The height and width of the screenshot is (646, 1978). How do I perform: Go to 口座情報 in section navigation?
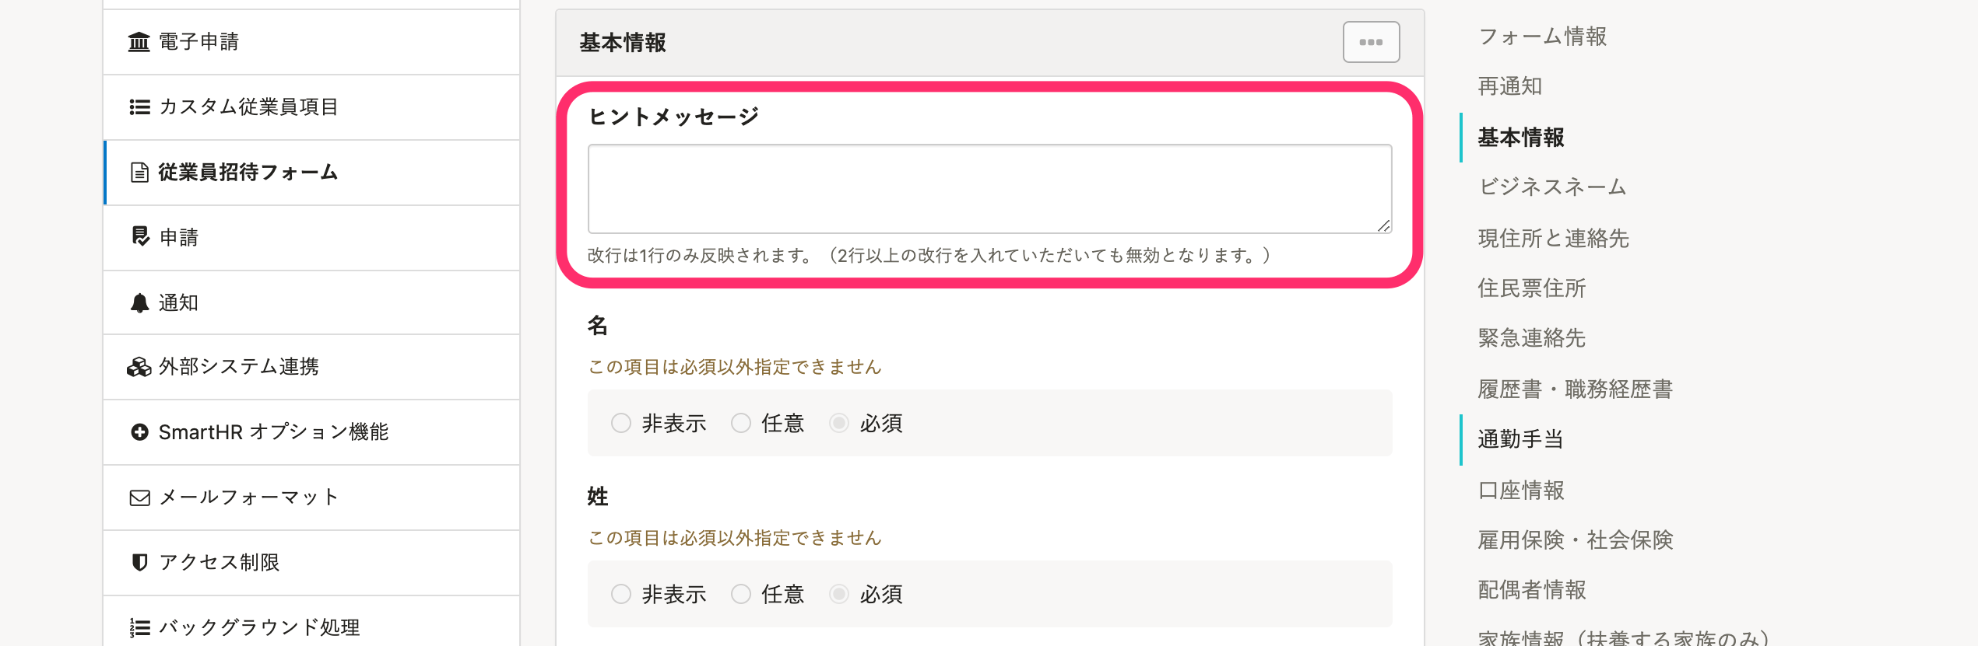click(x=1521, y=491)
